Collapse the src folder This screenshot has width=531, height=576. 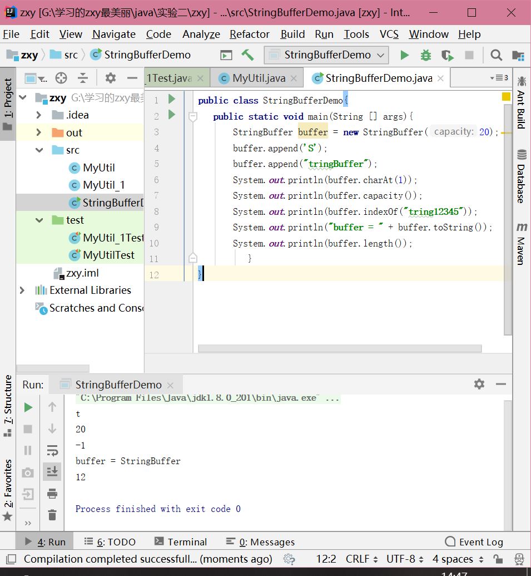tap(39, 150)
